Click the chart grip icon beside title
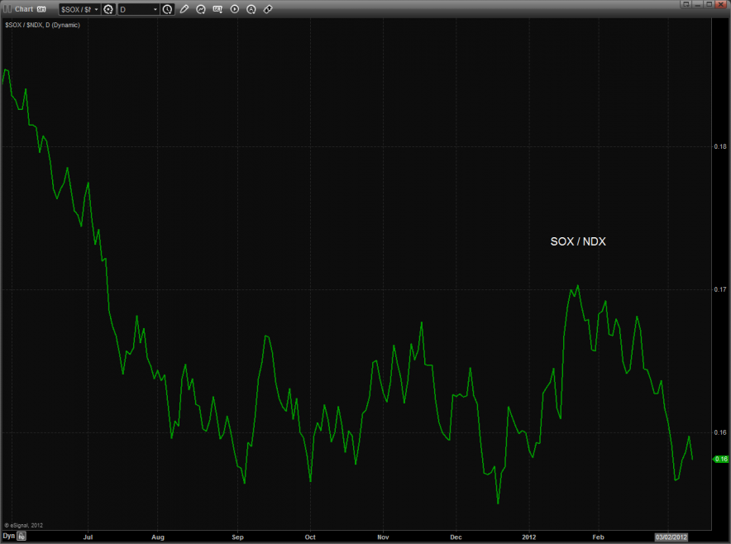The height and width of the screenshot is (544, 731). 7,9
